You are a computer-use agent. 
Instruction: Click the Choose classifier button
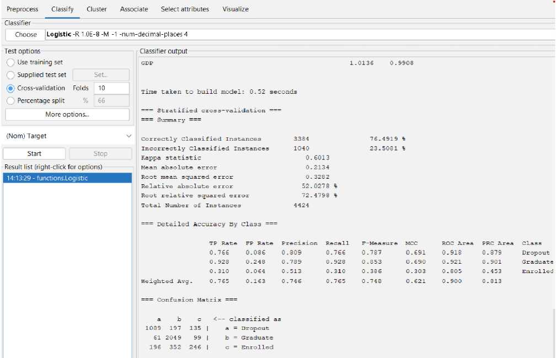25,34
